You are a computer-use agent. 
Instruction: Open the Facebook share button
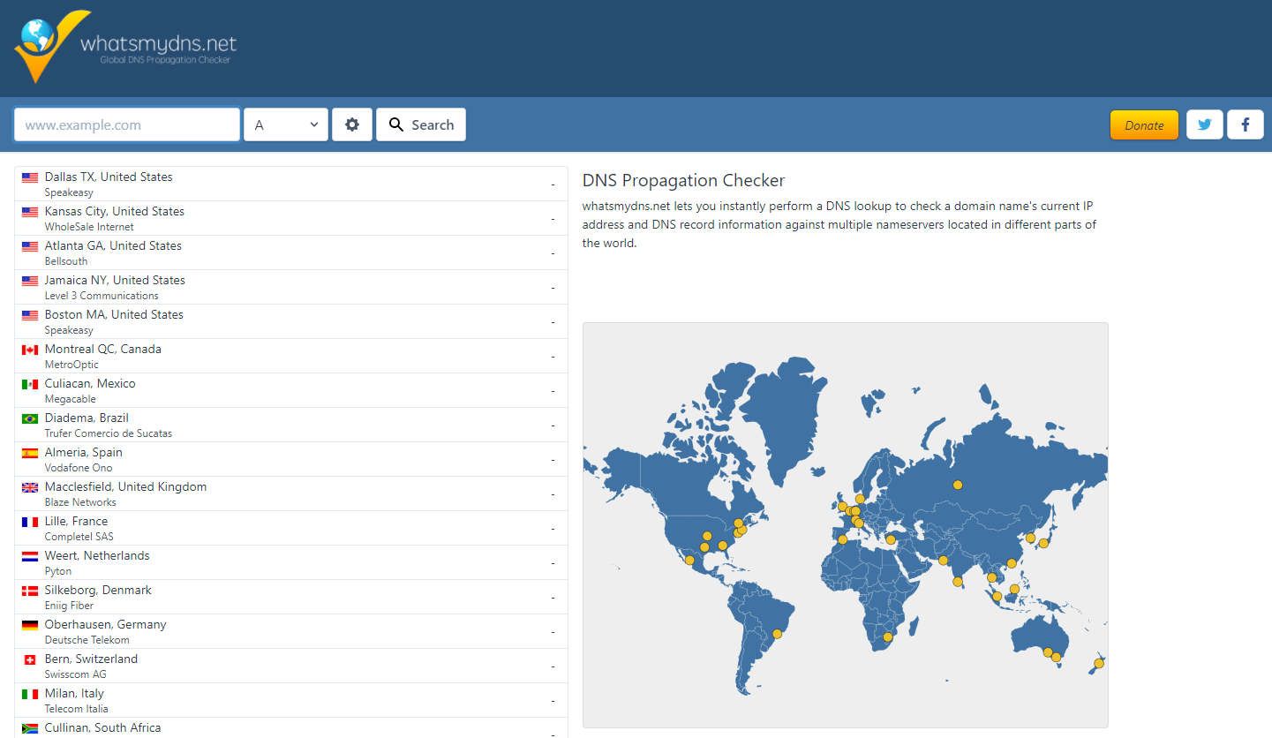(1245, 124)
